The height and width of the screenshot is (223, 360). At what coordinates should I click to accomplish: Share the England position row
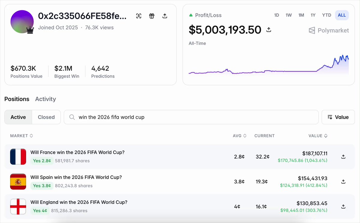click(x=343, y=207)
